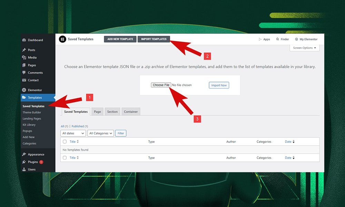Tick the select-all checkbox in table header
This screenshot has width=345, height=207.
coord(65,142)
